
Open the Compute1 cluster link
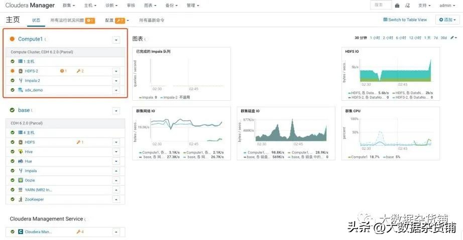coord(31,39)
